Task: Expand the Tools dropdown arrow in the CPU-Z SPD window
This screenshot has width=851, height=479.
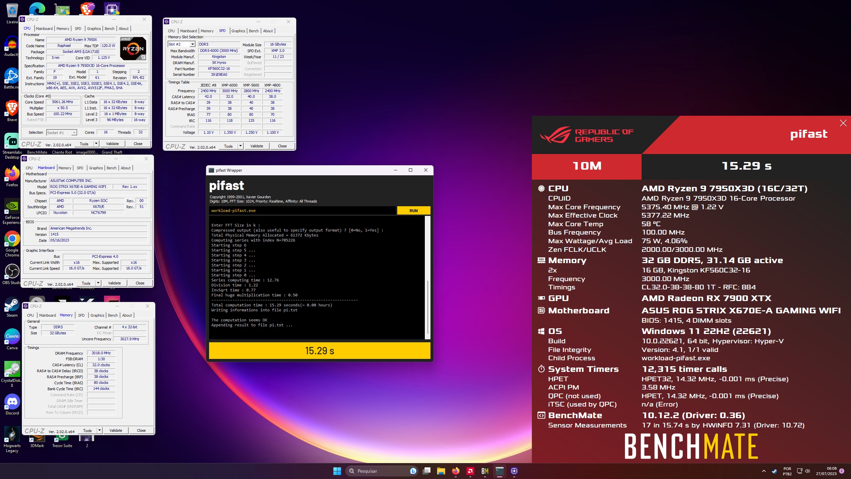Action: tap(241, 146)
